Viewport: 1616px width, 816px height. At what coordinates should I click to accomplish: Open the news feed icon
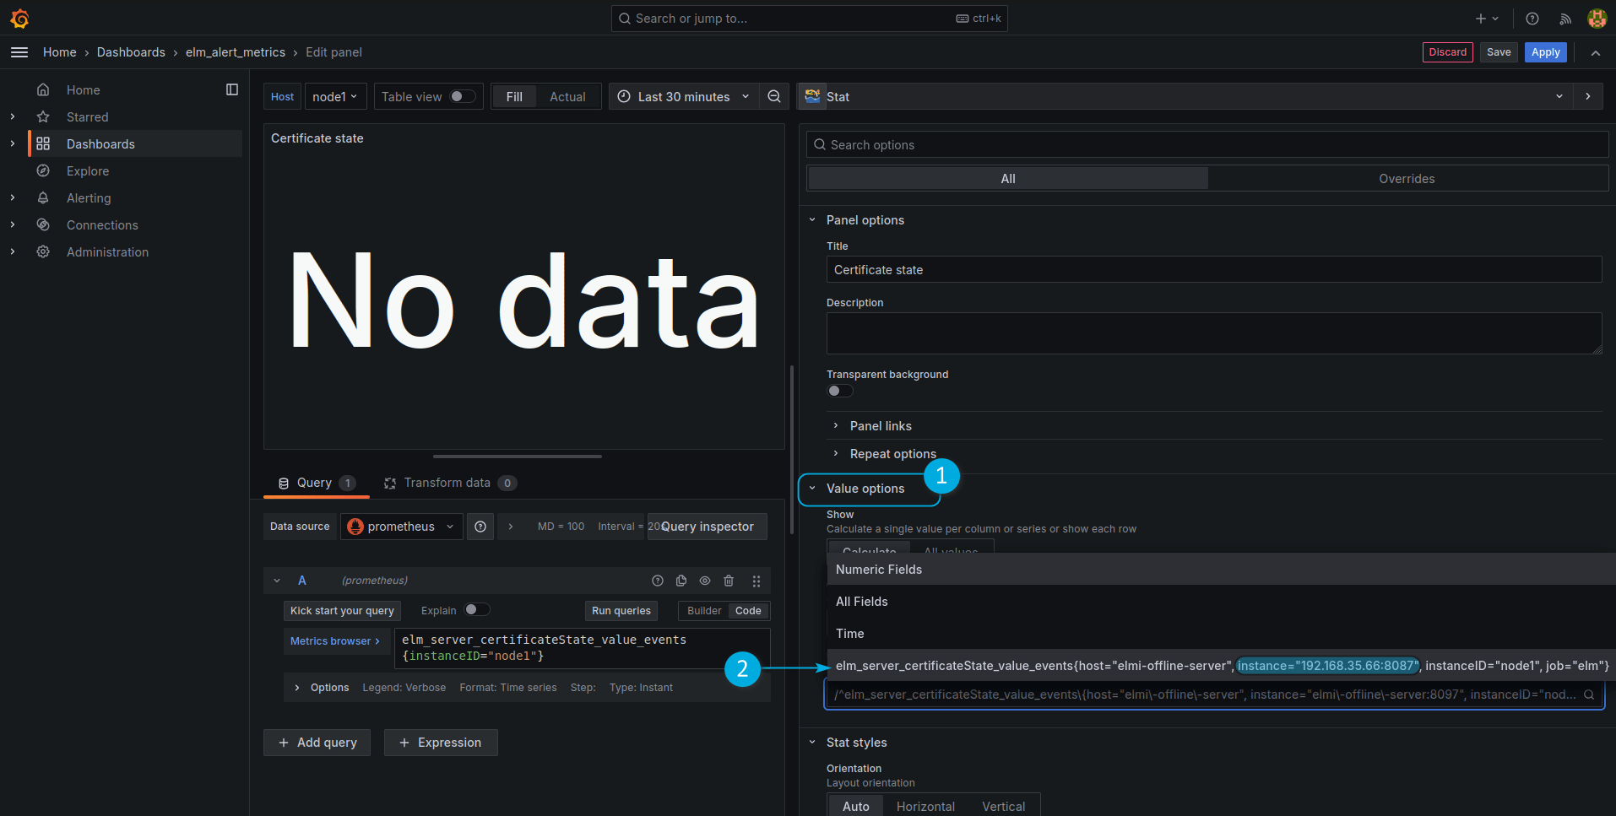[1564, 19]
